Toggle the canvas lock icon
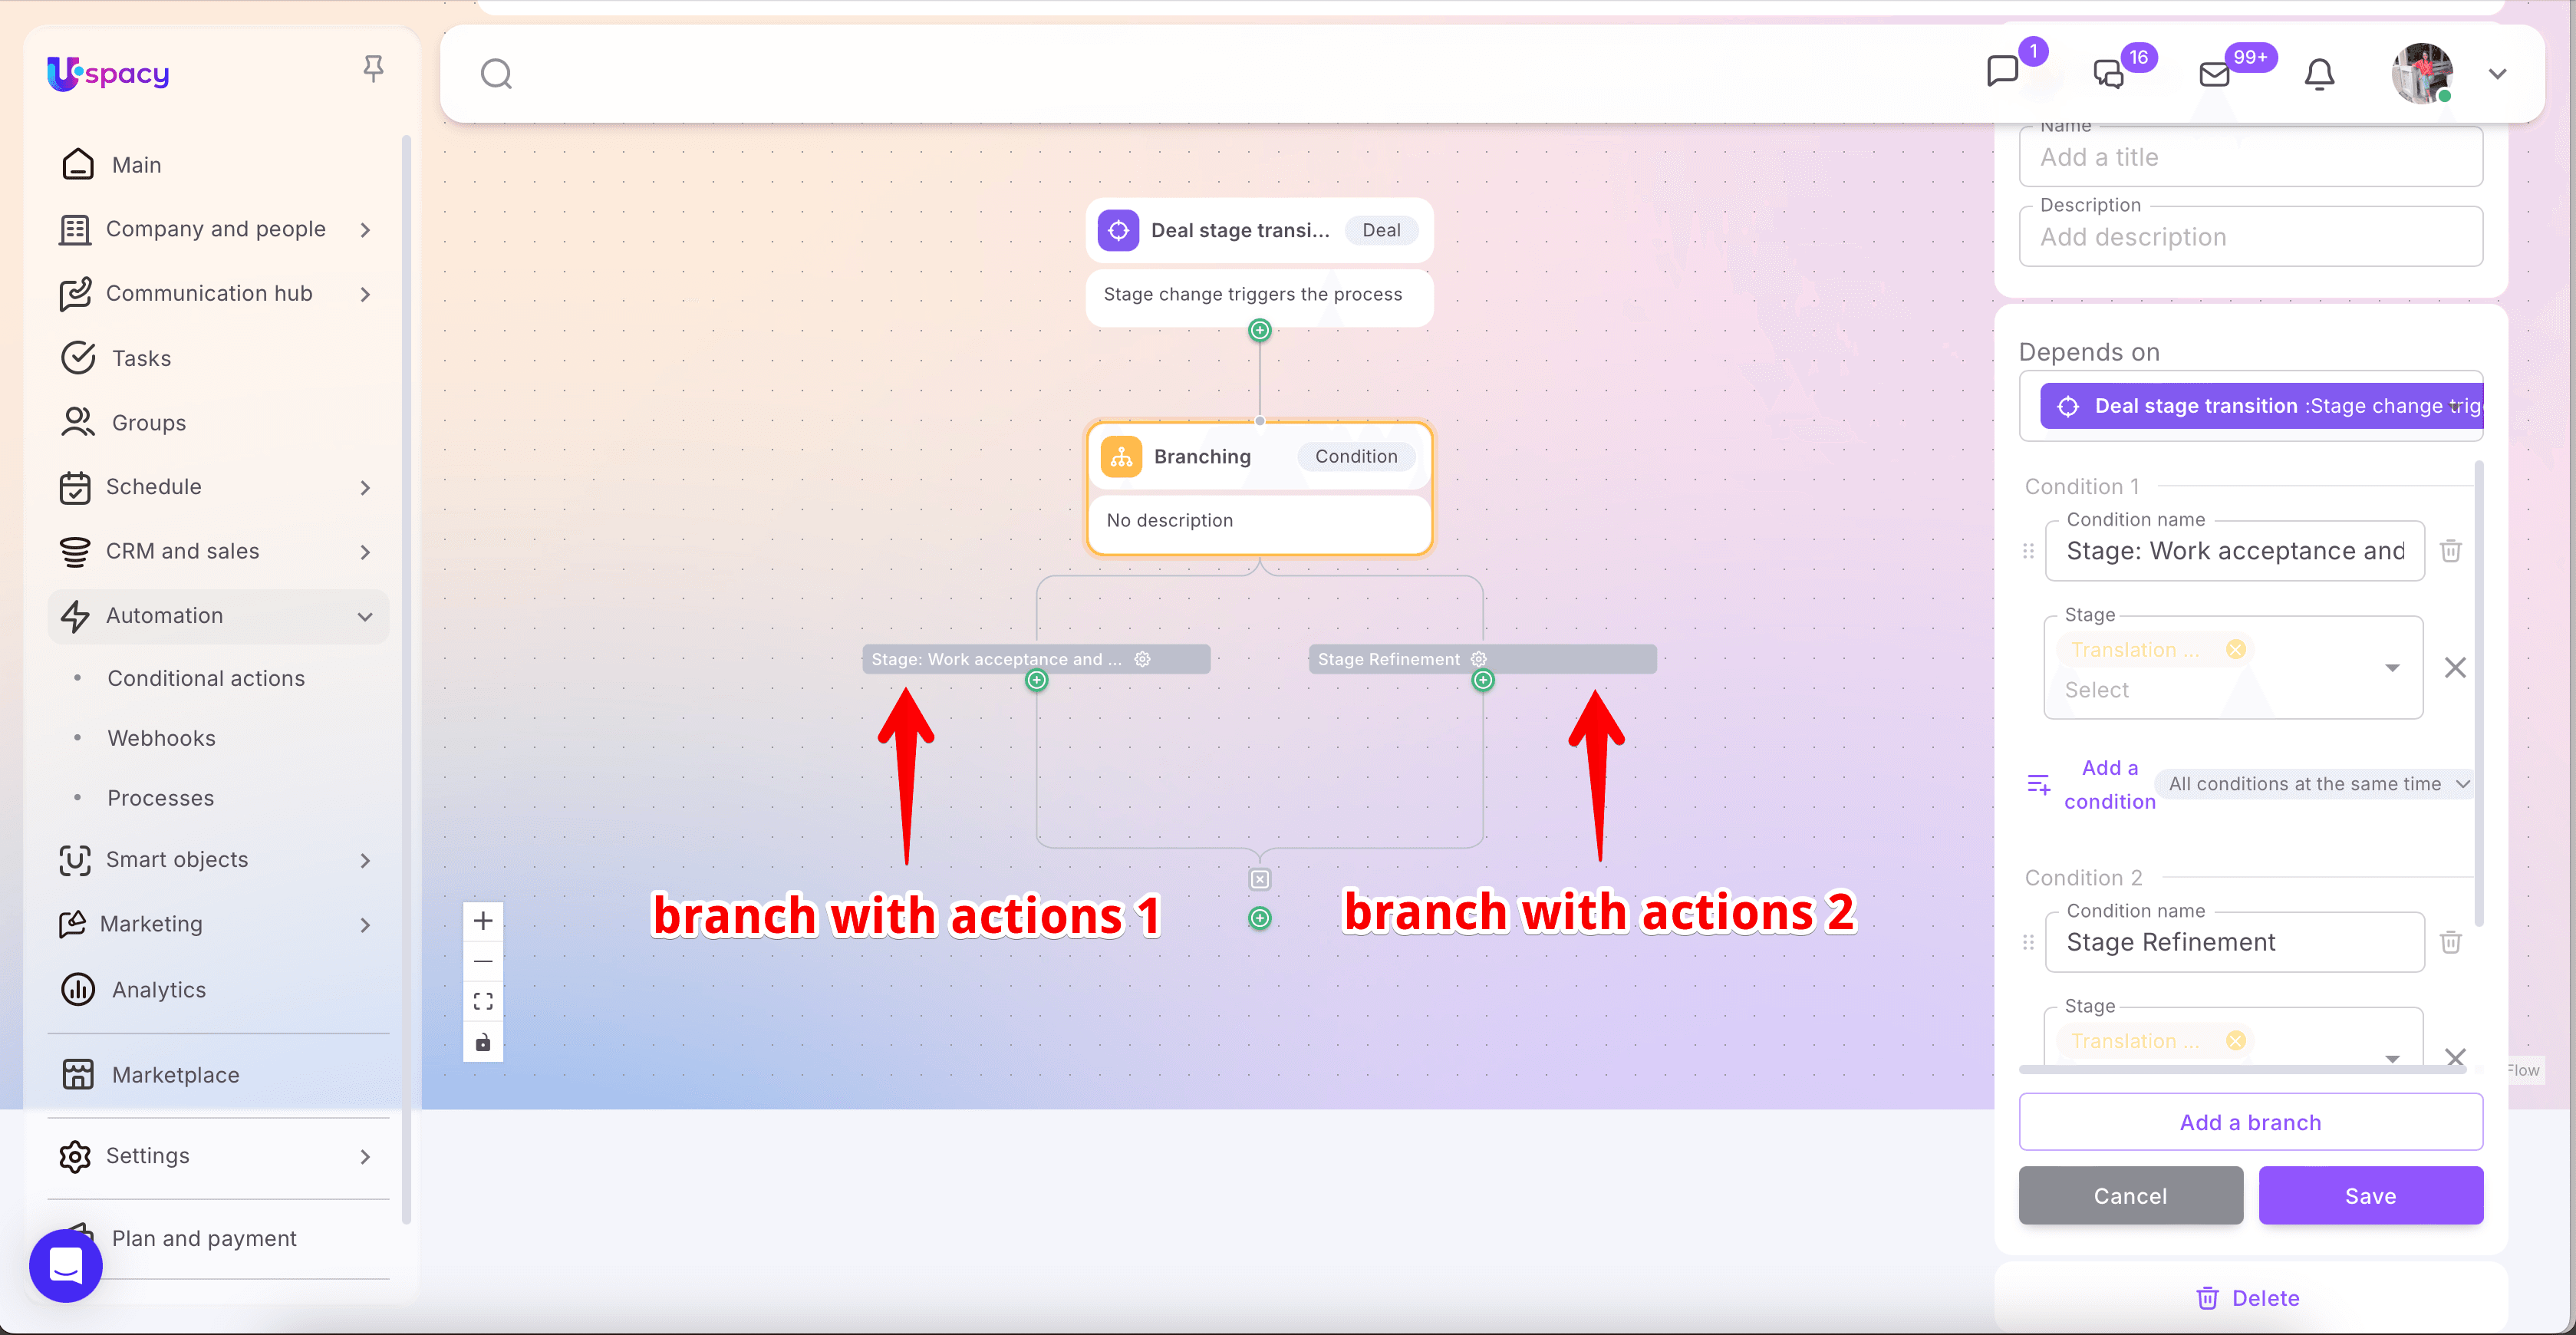2576x1335 pixels. click(483, 1042)
